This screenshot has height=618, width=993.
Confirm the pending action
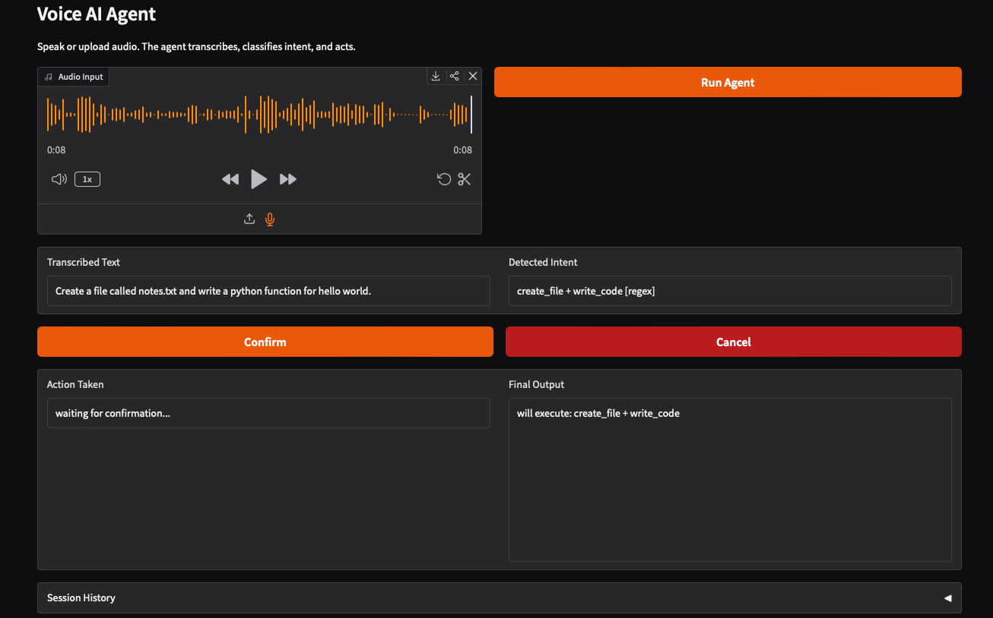pyautogui.click(x=265, y=342)
